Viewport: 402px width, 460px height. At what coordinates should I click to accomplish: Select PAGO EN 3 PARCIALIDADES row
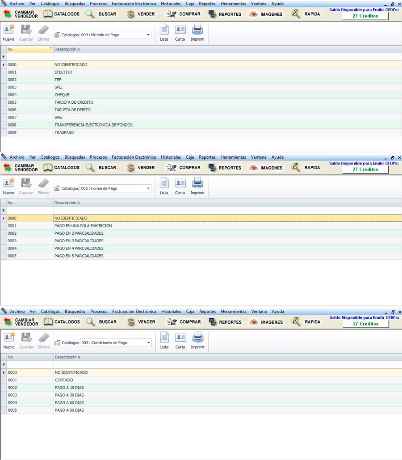(x=201, y=241)
